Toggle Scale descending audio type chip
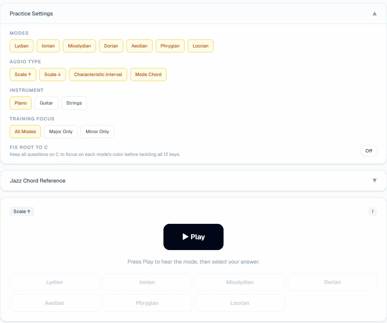 click(52, 74)
